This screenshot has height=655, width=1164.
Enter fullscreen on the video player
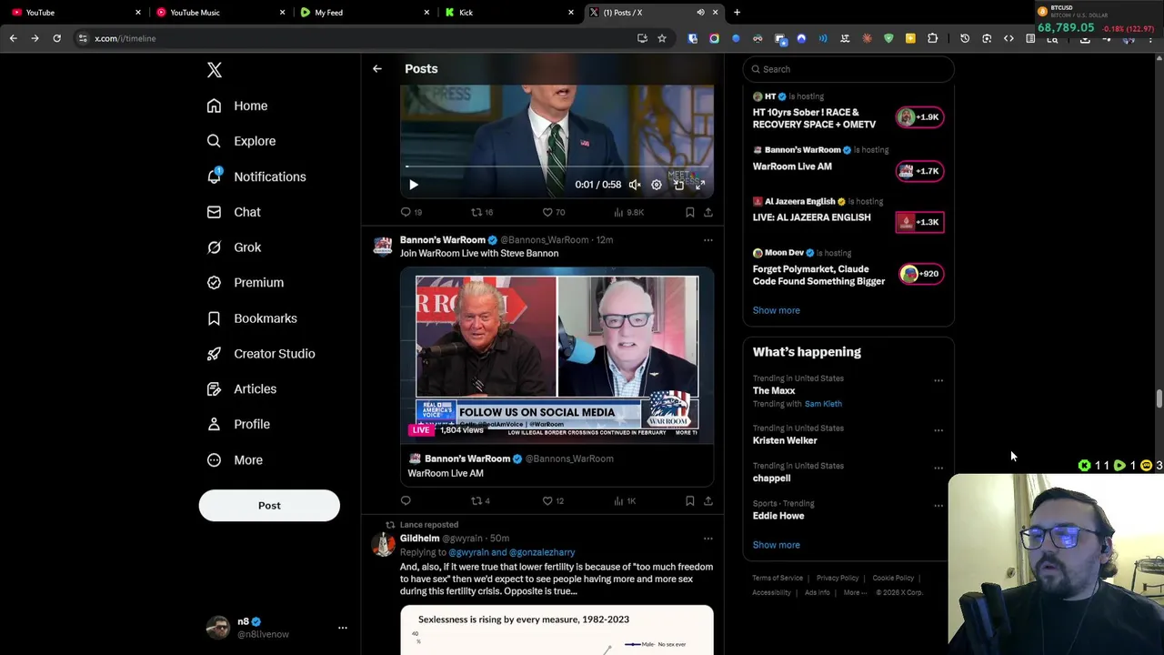click(x=700, y=185)
